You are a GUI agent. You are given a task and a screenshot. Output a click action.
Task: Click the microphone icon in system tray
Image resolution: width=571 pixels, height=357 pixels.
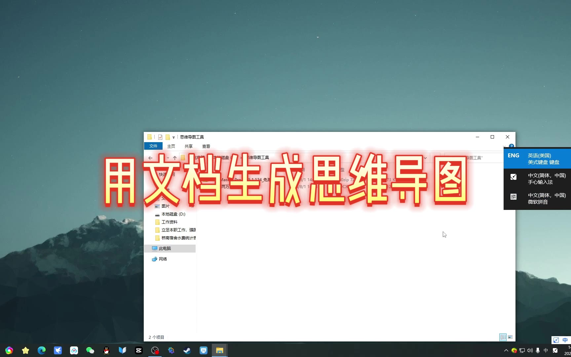[x=538, y=350]
